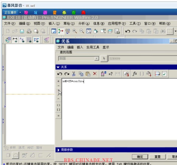Click the =? evaluate expression icon
The image size is (177, 165).
(x=110, y=74)
